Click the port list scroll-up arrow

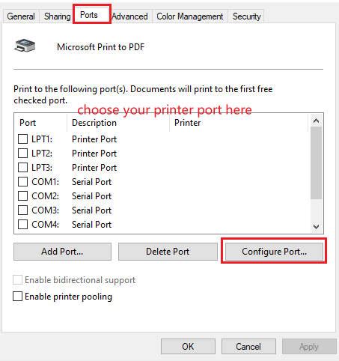(x=316, y=121)
